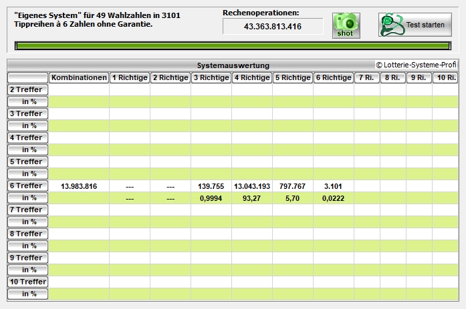Select the 2 Richtige column header

coord(170,77)
